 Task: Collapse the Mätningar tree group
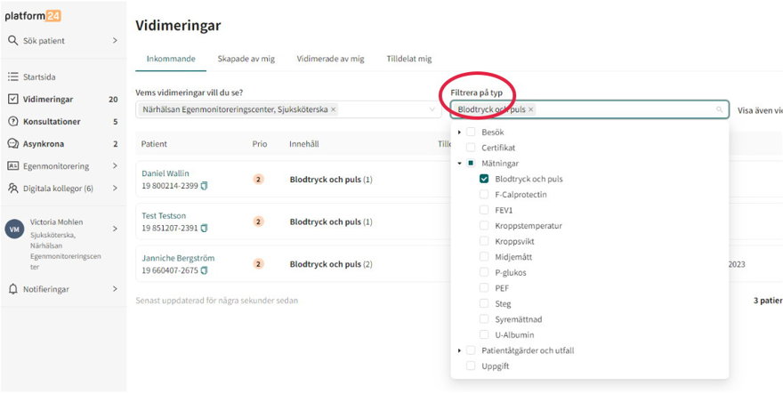tap(459, 164)
